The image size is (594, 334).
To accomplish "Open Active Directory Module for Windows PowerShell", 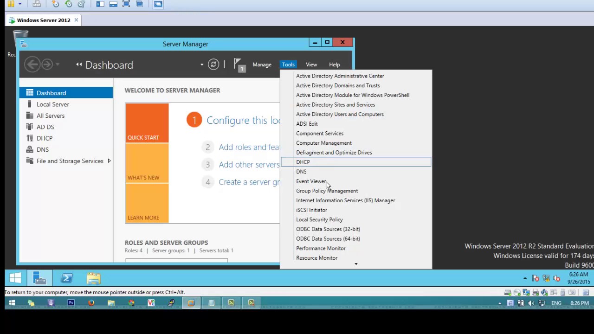I will pyautogui.click(x=356, y=95).
